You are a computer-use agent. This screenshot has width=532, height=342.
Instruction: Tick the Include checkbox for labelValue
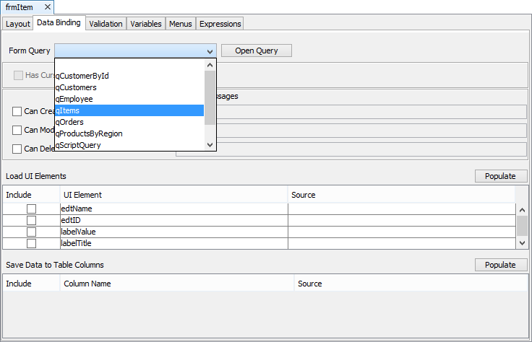31,232
